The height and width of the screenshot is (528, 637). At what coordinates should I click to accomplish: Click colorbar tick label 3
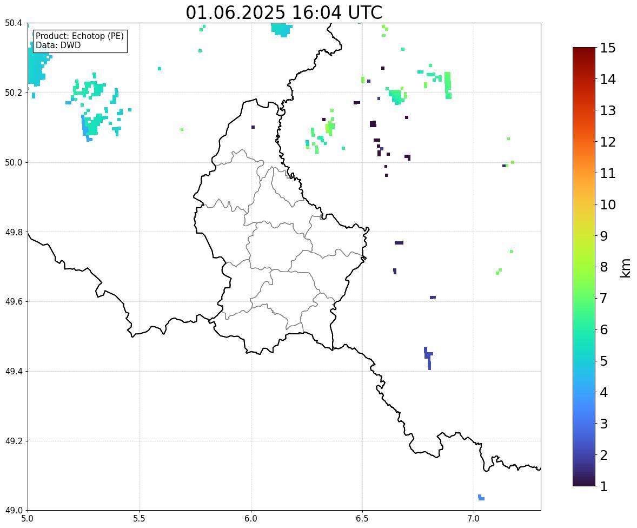click(x=604, y=424)
